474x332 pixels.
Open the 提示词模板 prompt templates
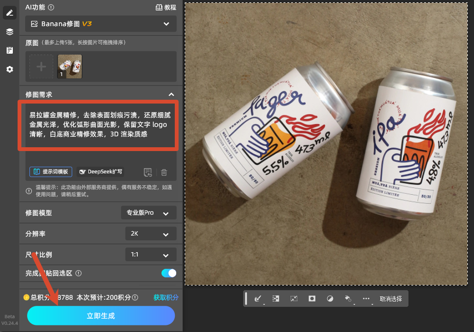coord(51,172)
